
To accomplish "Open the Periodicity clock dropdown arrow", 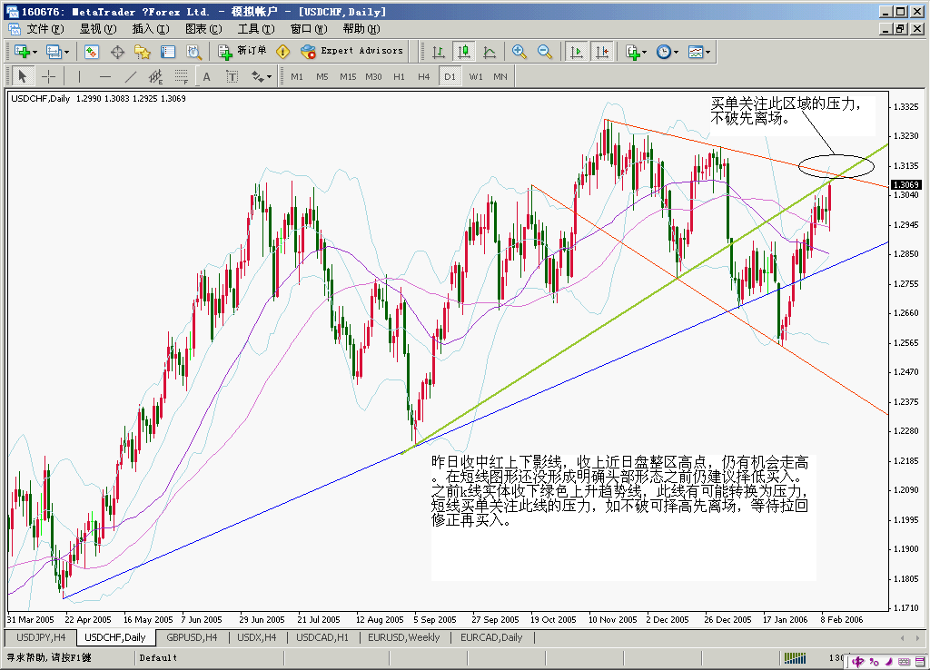I will [676, 52].
